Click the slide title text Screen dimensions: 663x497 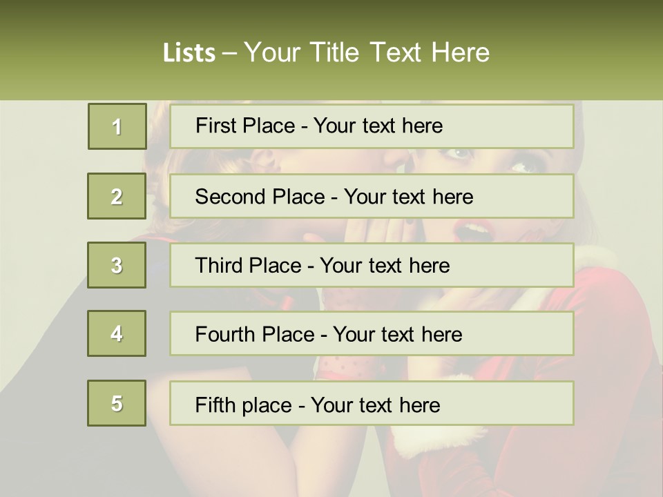(327, 52)
